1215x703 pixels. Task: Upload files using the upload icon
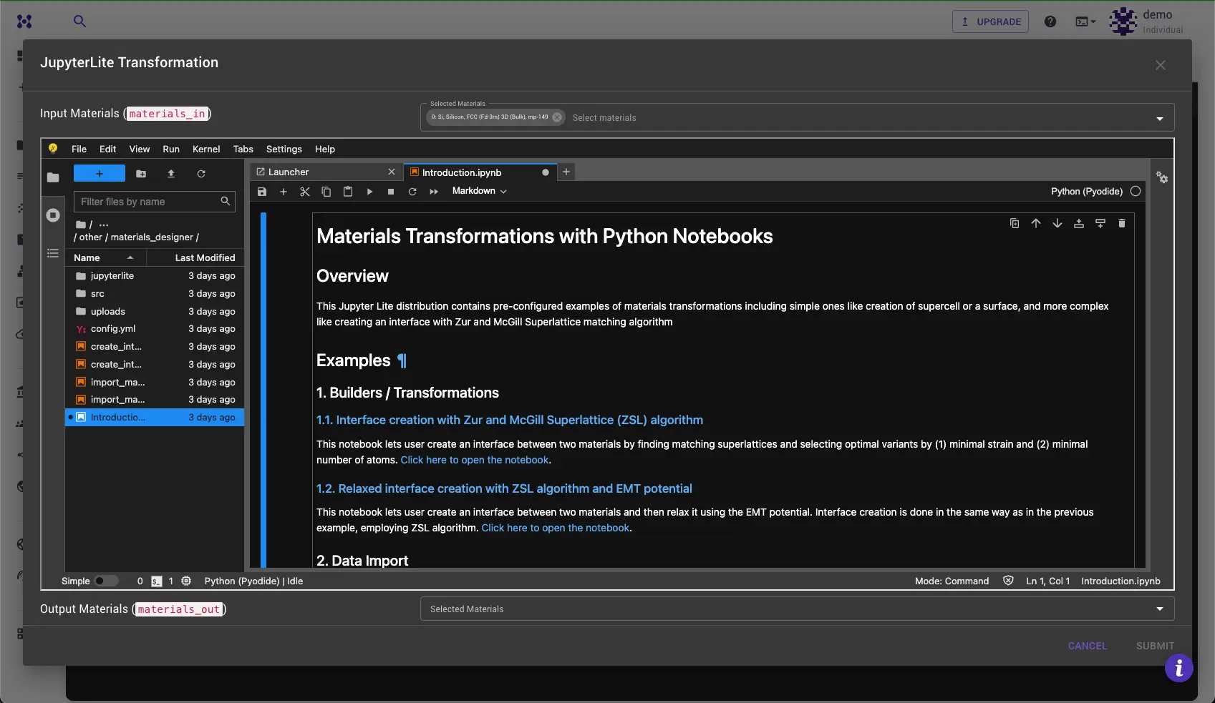coord(171,174)
